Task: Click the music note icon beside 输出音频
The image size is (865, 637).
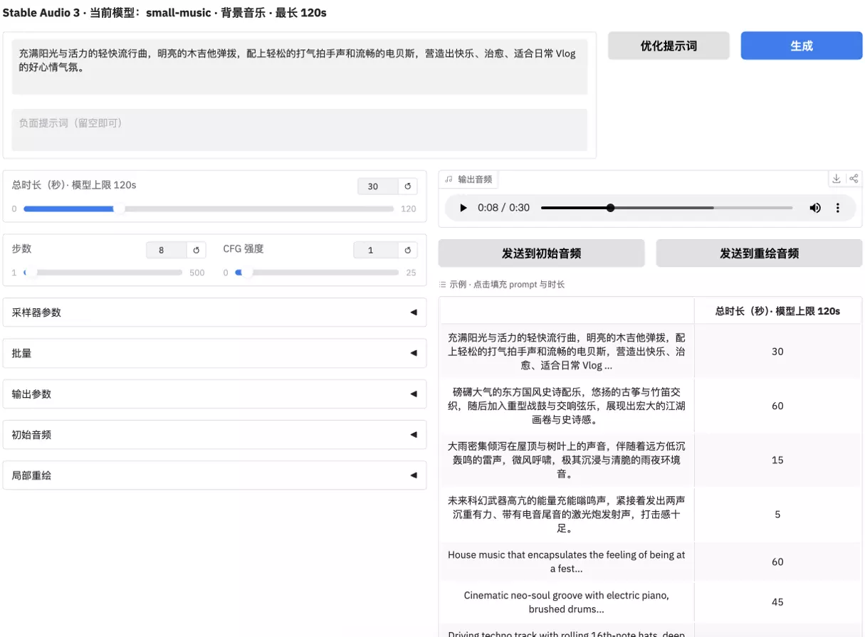Action: point(449,179)
